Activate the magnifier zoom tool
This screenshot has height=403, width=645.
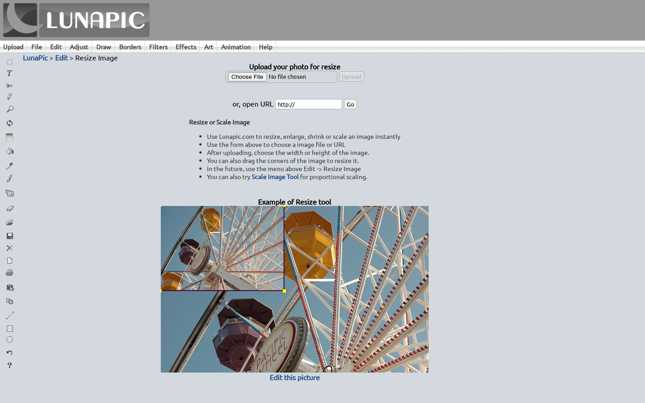click(9, 109)
